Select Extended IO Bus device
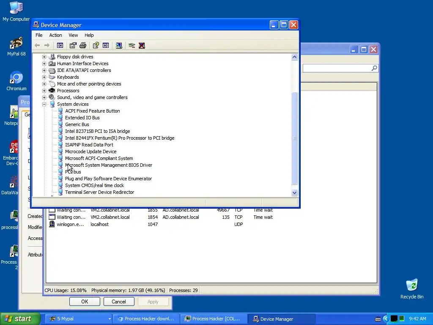This screenshot has width=433, height=325. [x=82, y=118]
